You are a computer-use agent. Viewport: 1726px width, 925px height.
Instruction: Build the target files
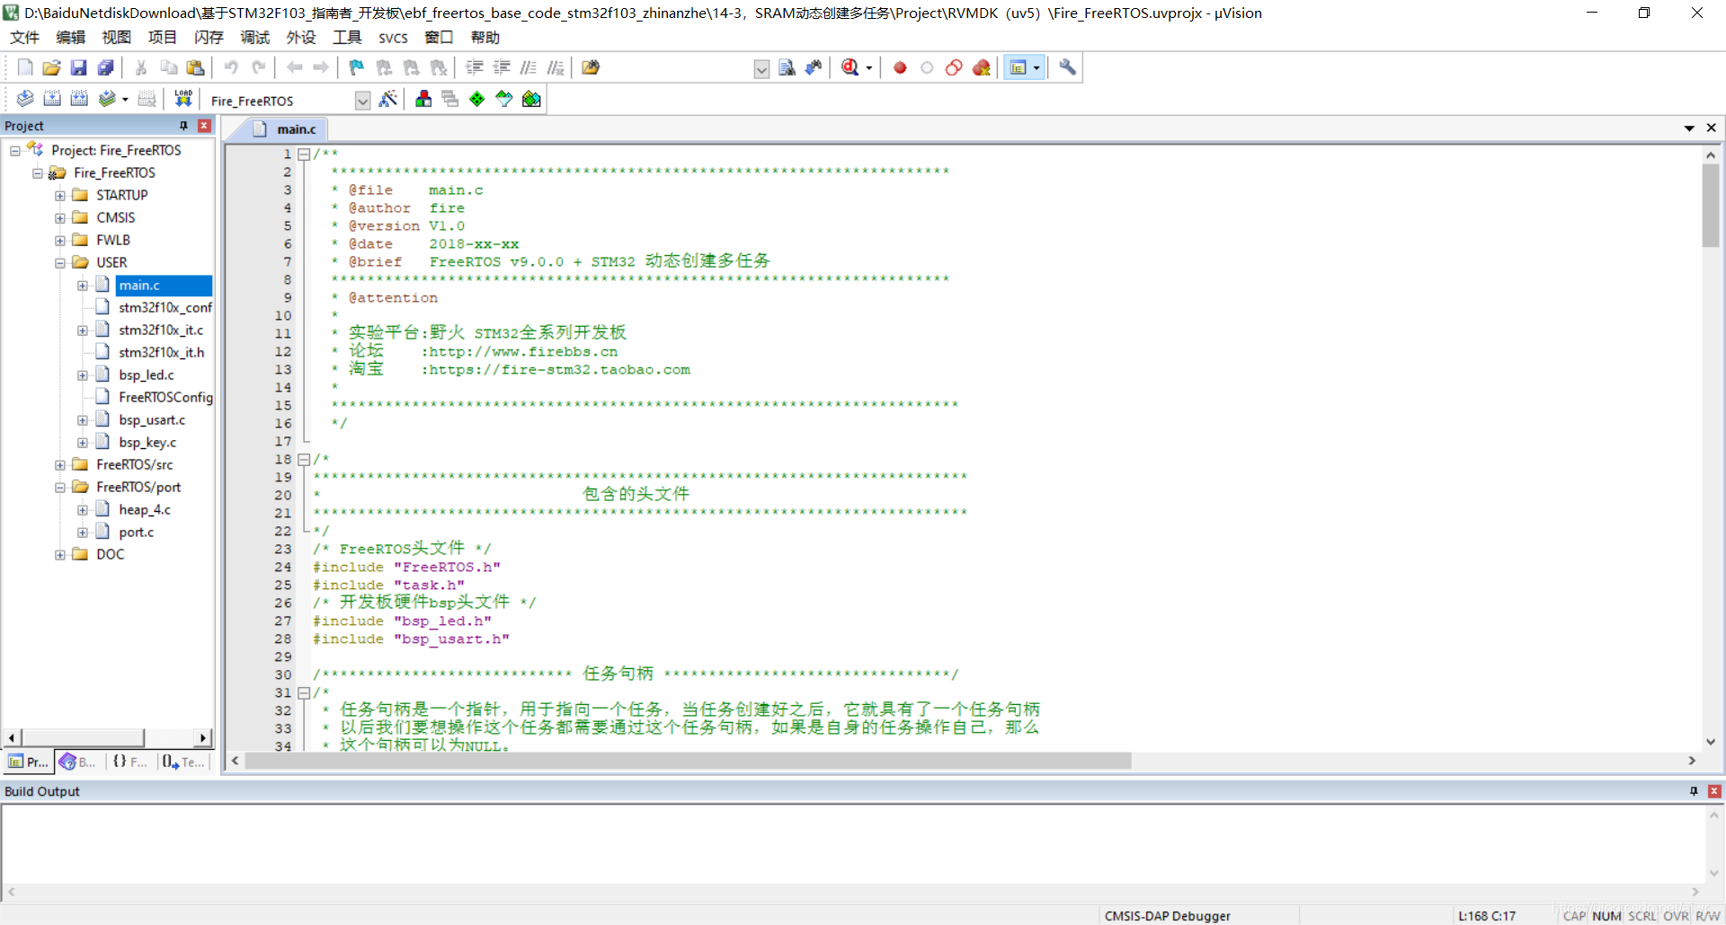[x=52, y=99]
